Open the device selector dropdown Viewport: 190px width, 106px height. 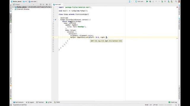click(x=130, y=1)
